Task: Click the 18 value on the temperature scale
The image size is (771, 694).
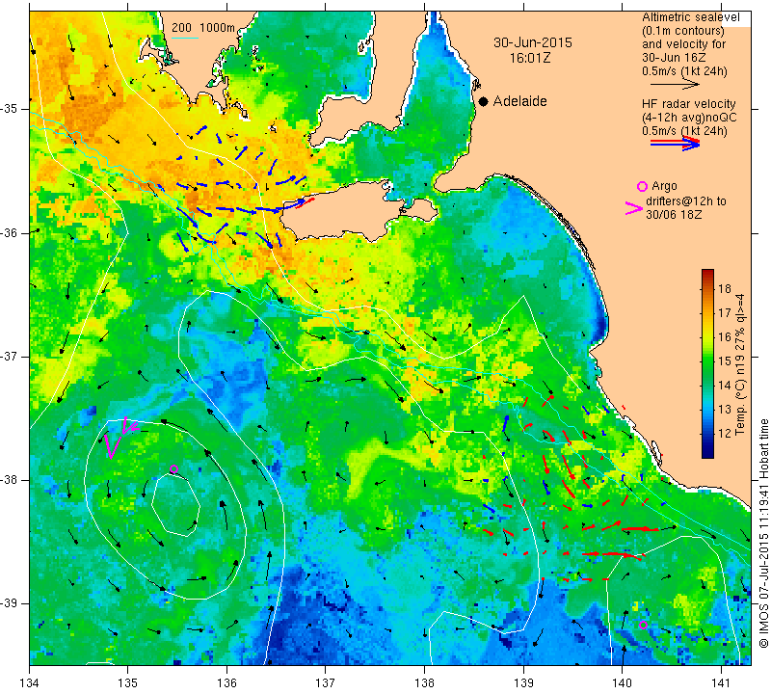Action: click(725, 289)
